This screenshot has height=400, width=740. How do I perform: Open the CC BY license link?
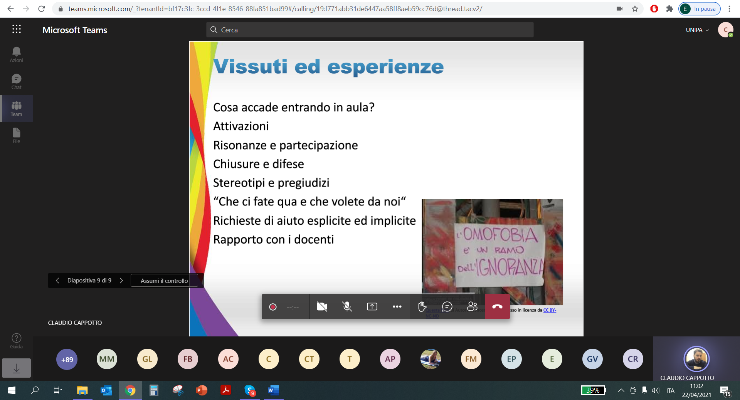coord(550,310)
